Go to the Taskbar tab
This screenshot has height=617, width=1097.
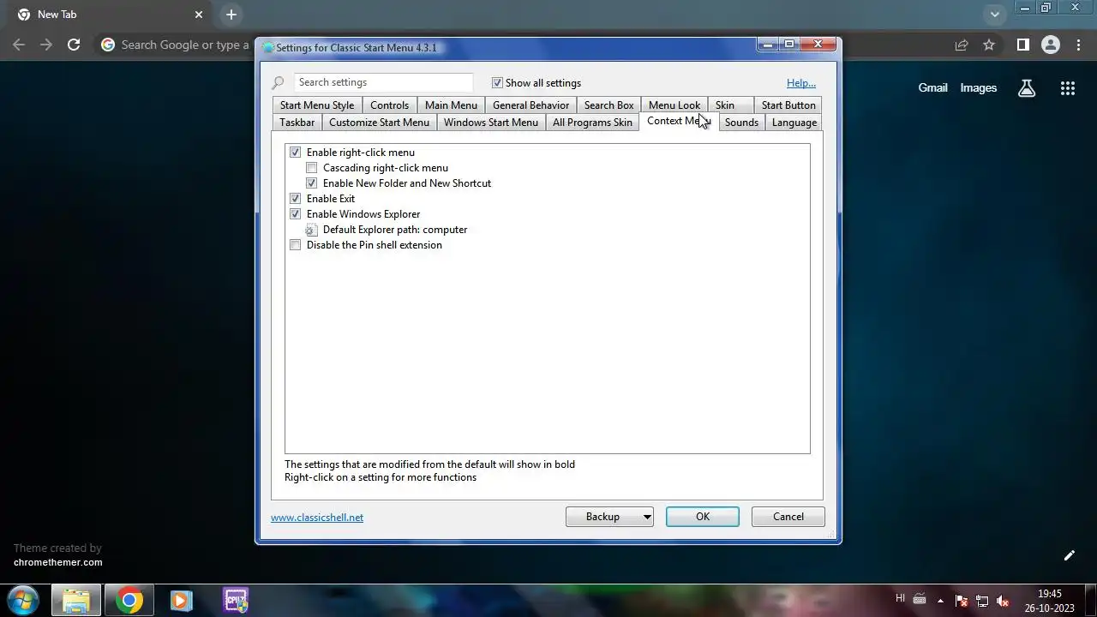click(297, 123)
